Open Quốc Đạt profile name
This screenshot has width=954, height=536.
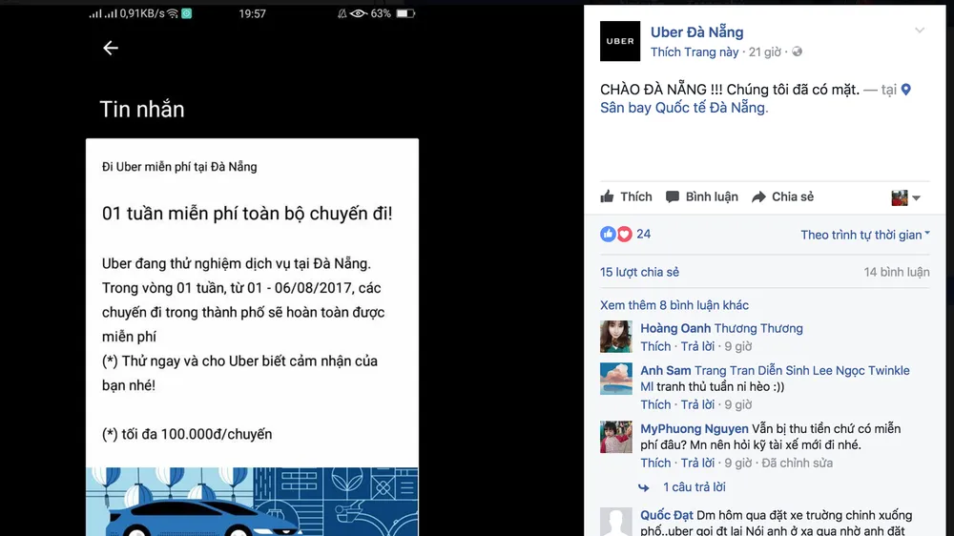(x=666, y=515)
